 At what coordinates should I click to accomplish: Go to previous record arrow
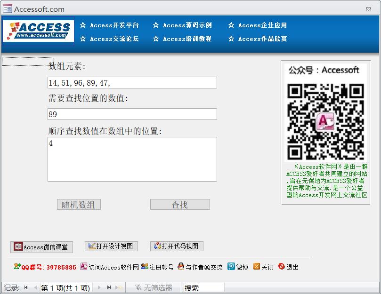(x=35, y=288)
